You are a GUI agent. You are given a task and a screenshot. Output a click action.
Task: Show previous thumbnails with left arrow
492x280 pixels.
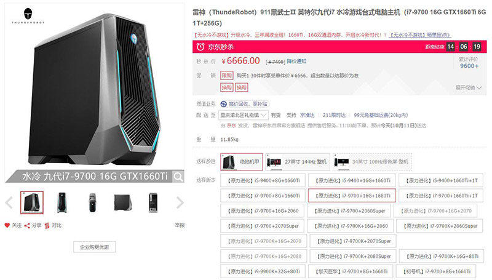tap(9, 202)
